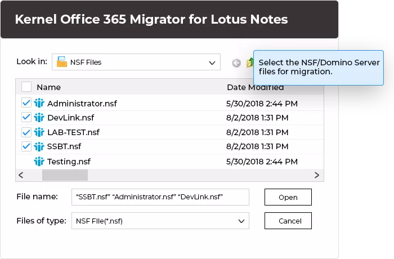This screenshot has width=394, height=259.
Task: Uncheck the SSBT.nsf checkbox
Action: 26,146
